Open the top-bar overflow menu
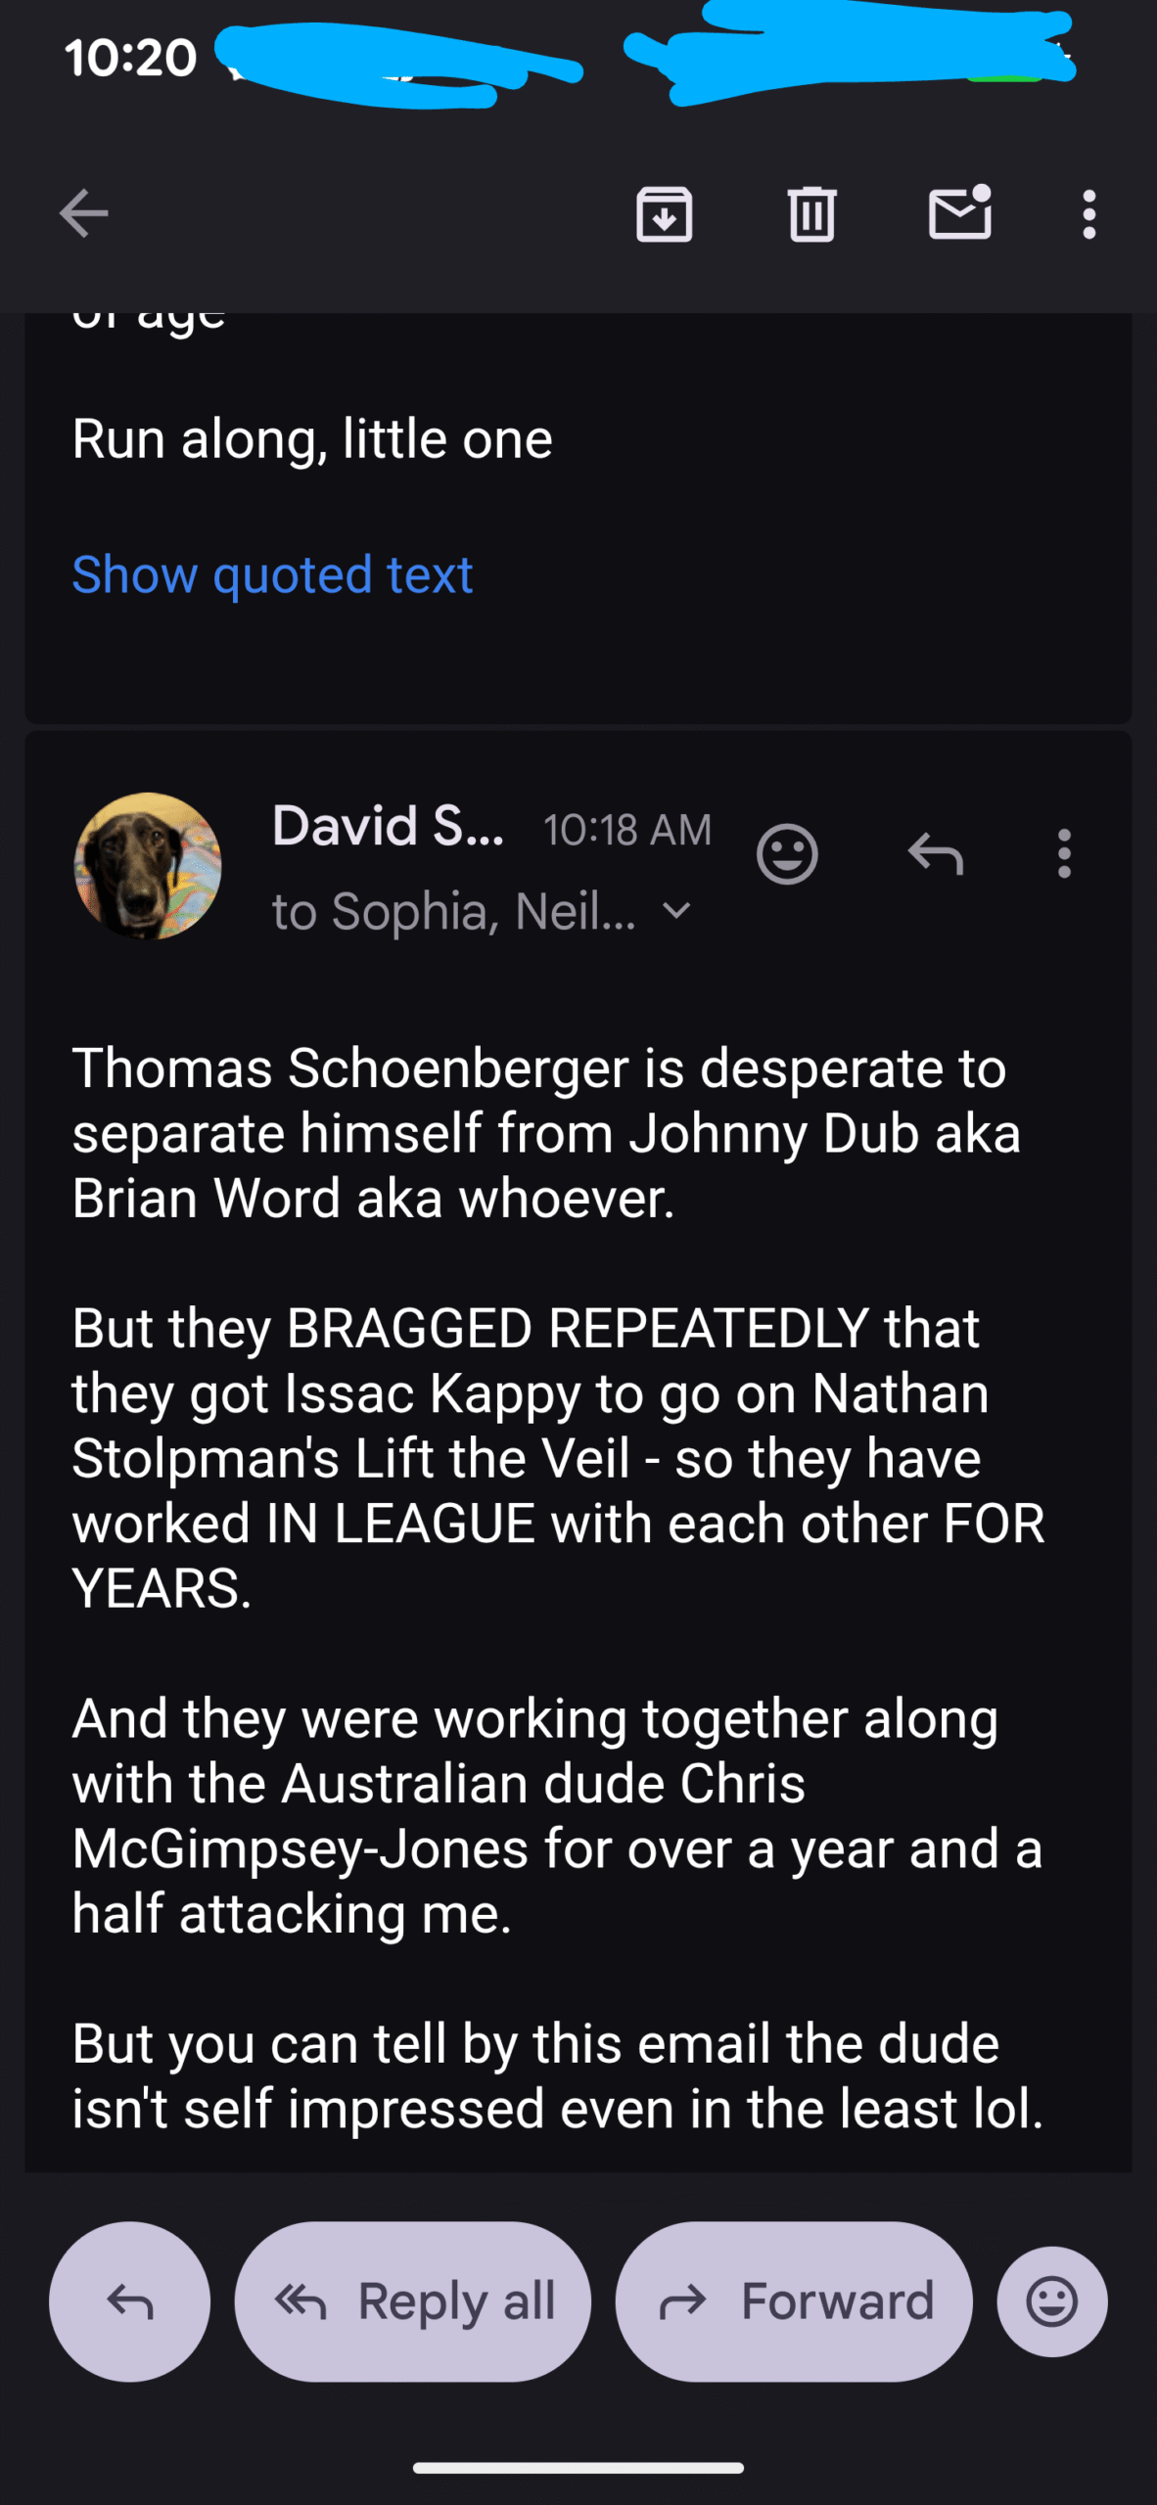Screen dimensions: 1157x2505 pos(1088,214)
